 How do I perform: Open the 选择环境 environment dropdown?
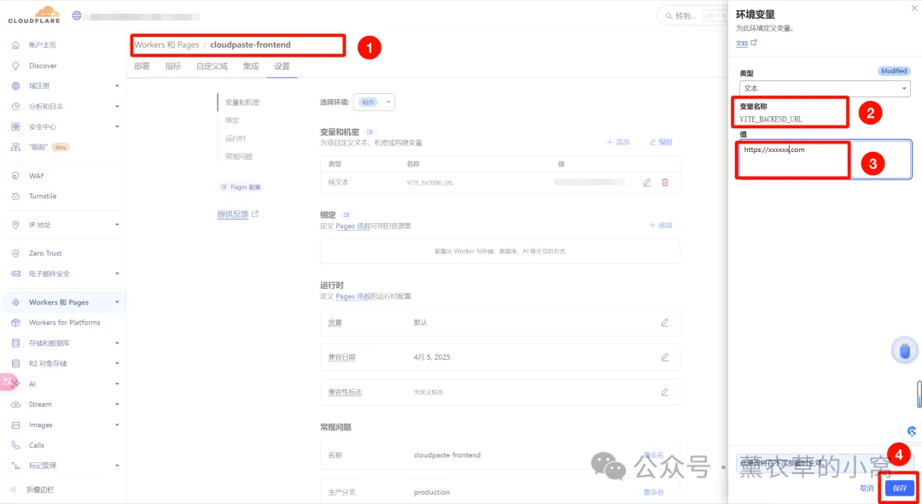click(x=374, y=102)
